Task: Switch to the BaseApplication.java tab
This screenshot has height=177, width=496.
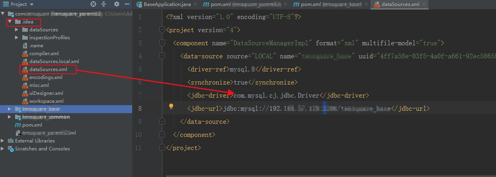Action: 167,4
